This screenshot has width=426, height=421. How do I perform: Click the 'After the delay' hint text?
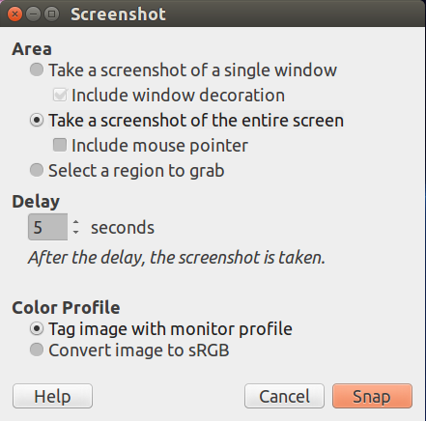(177, 258)
